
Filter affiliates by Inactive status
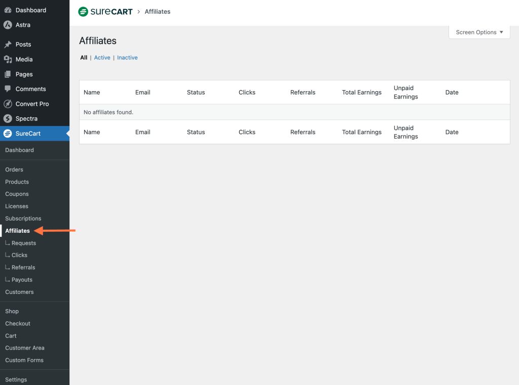click(127, 58)
